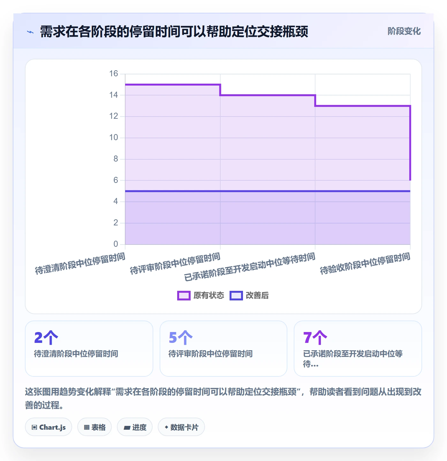Click the blue 改善后 line at value 5
This screenshot has width=447, height=461.
click(x=268, y=191)
